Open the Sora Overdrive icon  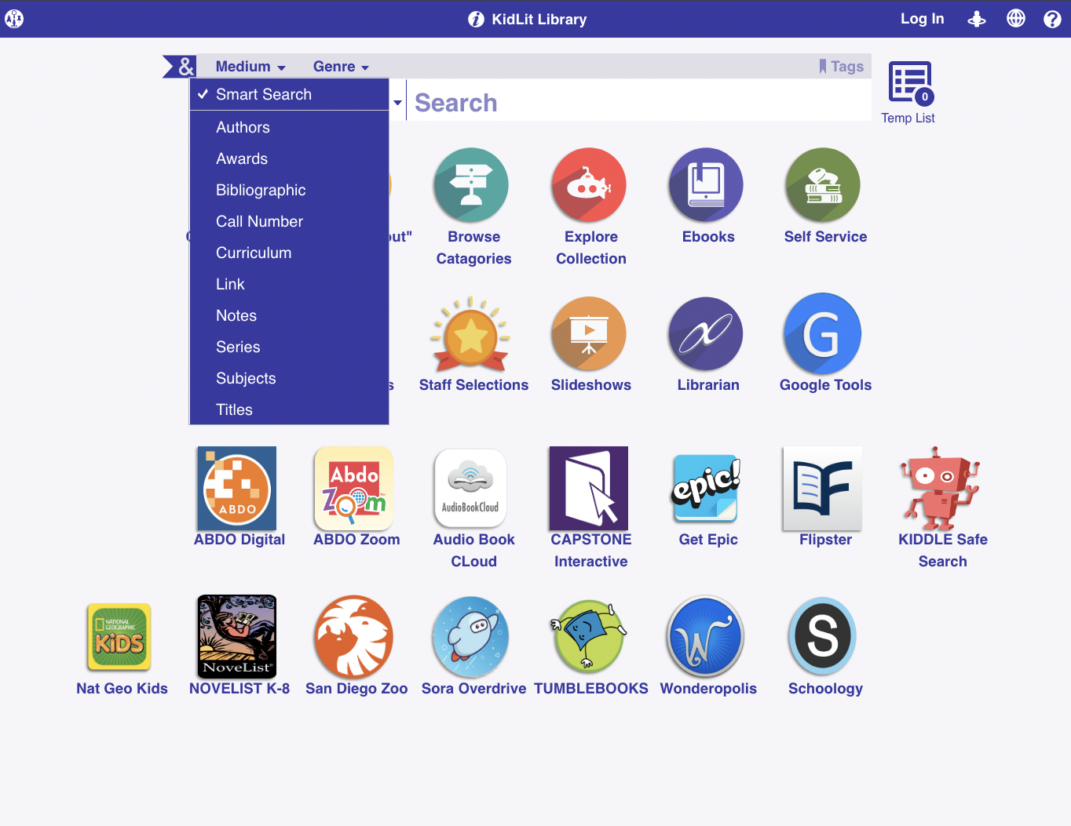tap(470, 637)
